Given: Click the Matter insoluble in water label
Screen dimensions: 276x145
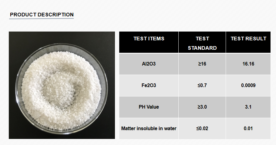Looking at the screenshot, I should [x=149, y=128].
